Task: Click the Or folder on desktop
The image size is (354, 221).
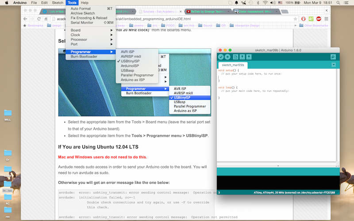Action: (8, 155)
